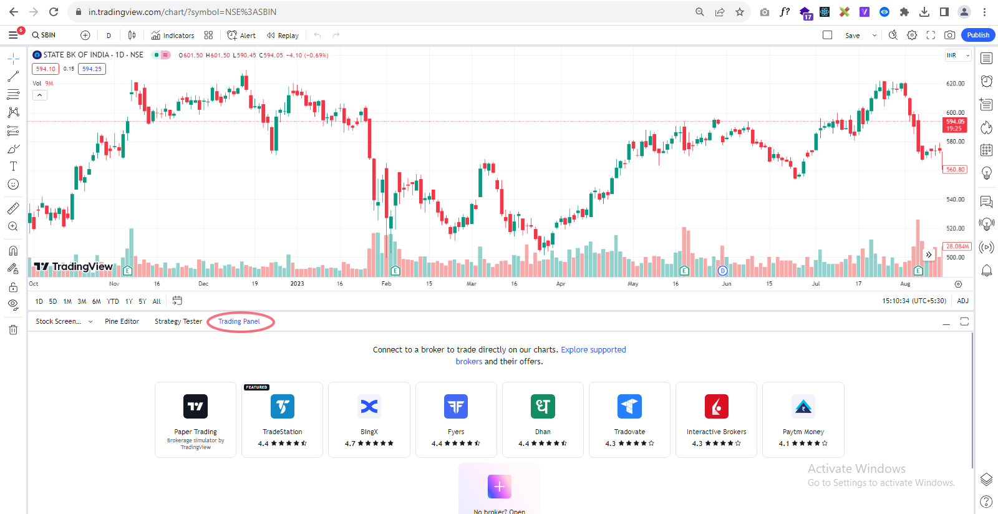Select the ruler measure tool

13,208
